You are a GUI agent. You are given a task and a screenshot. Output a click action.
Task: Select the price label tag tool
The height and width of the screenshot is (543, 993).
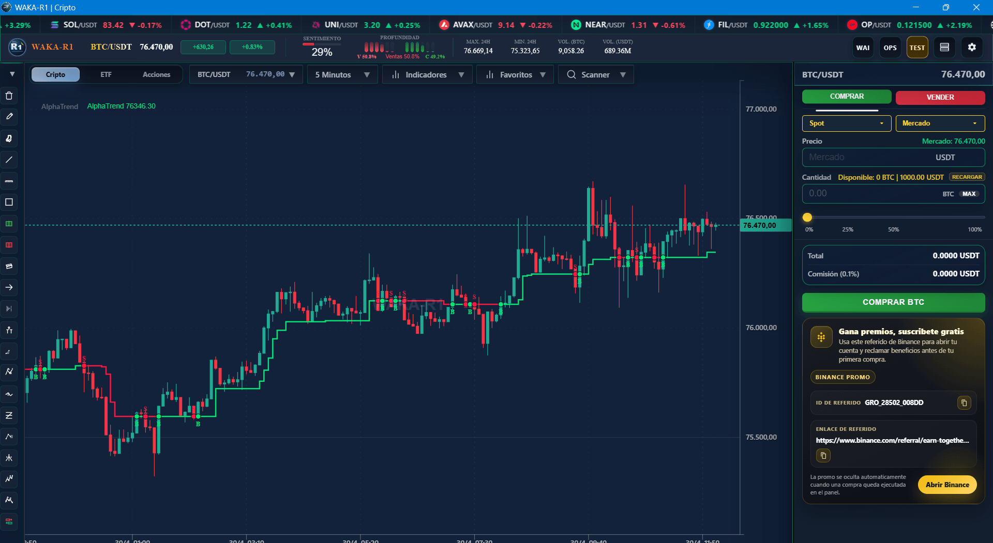tap(9, 266)
